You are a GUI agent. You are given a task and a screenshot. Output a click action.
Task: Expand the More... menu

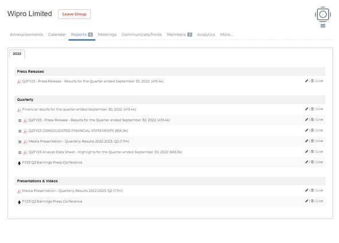click(x=226, y=34)
